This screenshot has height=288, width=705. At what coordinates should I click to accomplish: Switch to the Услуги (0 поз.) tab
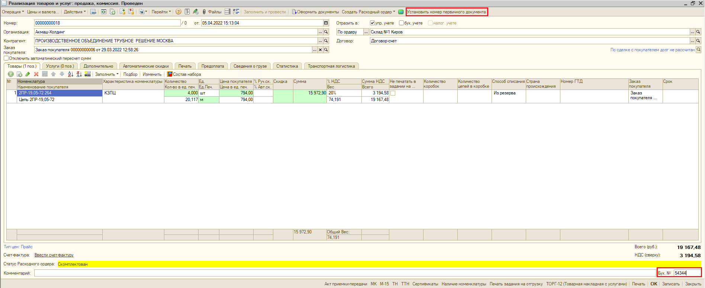(x=60, y=66)
